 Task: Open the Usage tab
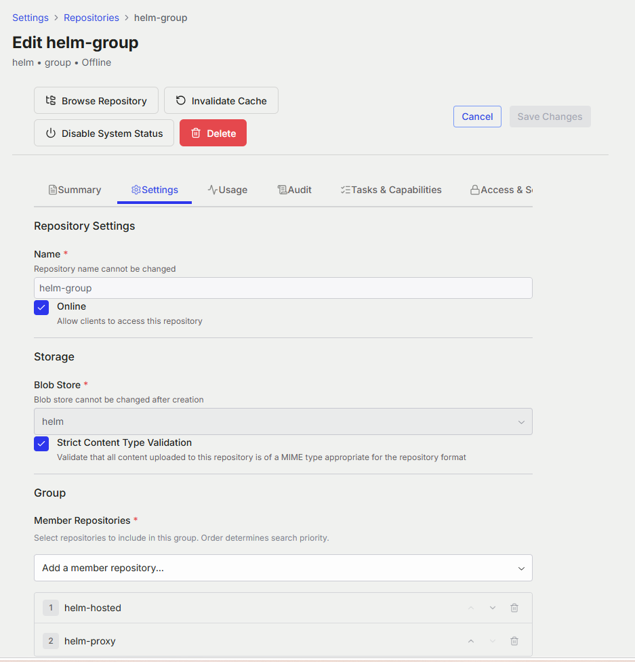point(227,190)
